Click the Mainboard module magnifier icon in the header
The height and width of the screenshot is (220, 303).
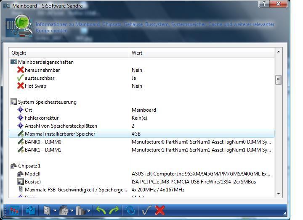(24, 24)
